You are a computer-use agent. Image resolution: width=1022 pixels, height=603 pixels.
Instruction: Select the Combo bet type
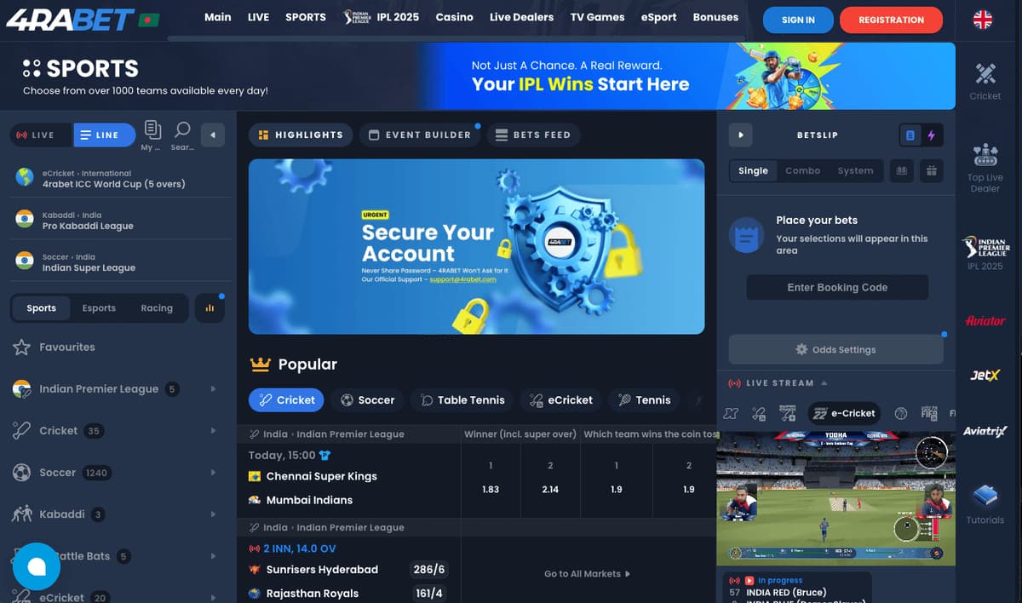802,170
